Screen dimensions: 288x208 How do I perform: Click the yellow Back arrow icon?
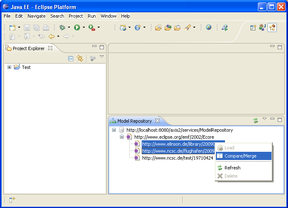(52, 37)
